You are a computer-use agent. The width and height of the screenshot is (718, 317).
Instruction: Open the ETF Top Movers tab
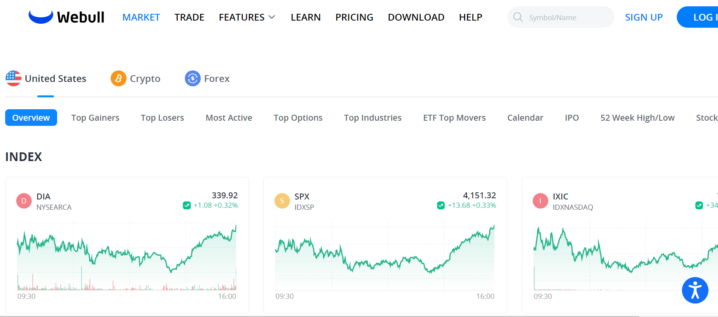pos(454,118)
